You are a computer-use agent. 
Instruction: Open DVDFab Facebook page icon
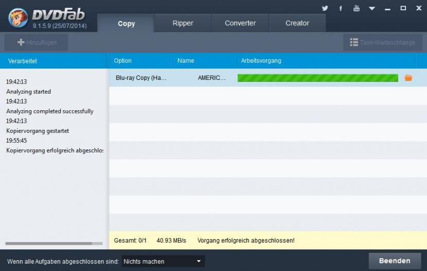pyautogui.click(x=341, y=8)
